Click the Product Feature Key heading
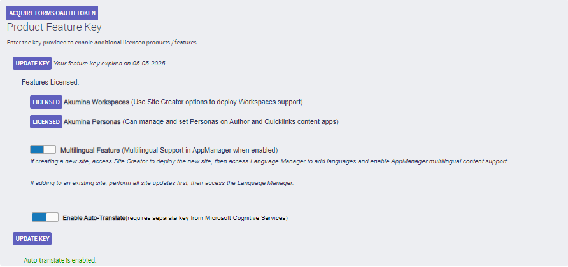This screenshot has width=568, height=267. pyautogui.click(x=54, y=27)
